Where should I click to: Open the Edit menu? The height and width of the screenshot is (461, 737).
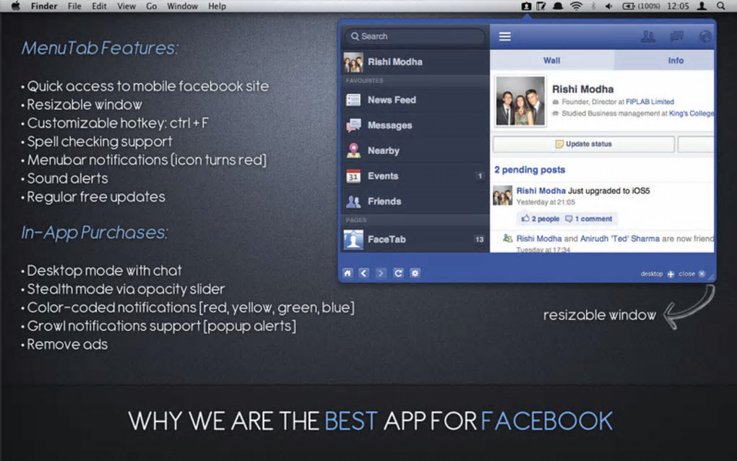click(x=99, y=6)
